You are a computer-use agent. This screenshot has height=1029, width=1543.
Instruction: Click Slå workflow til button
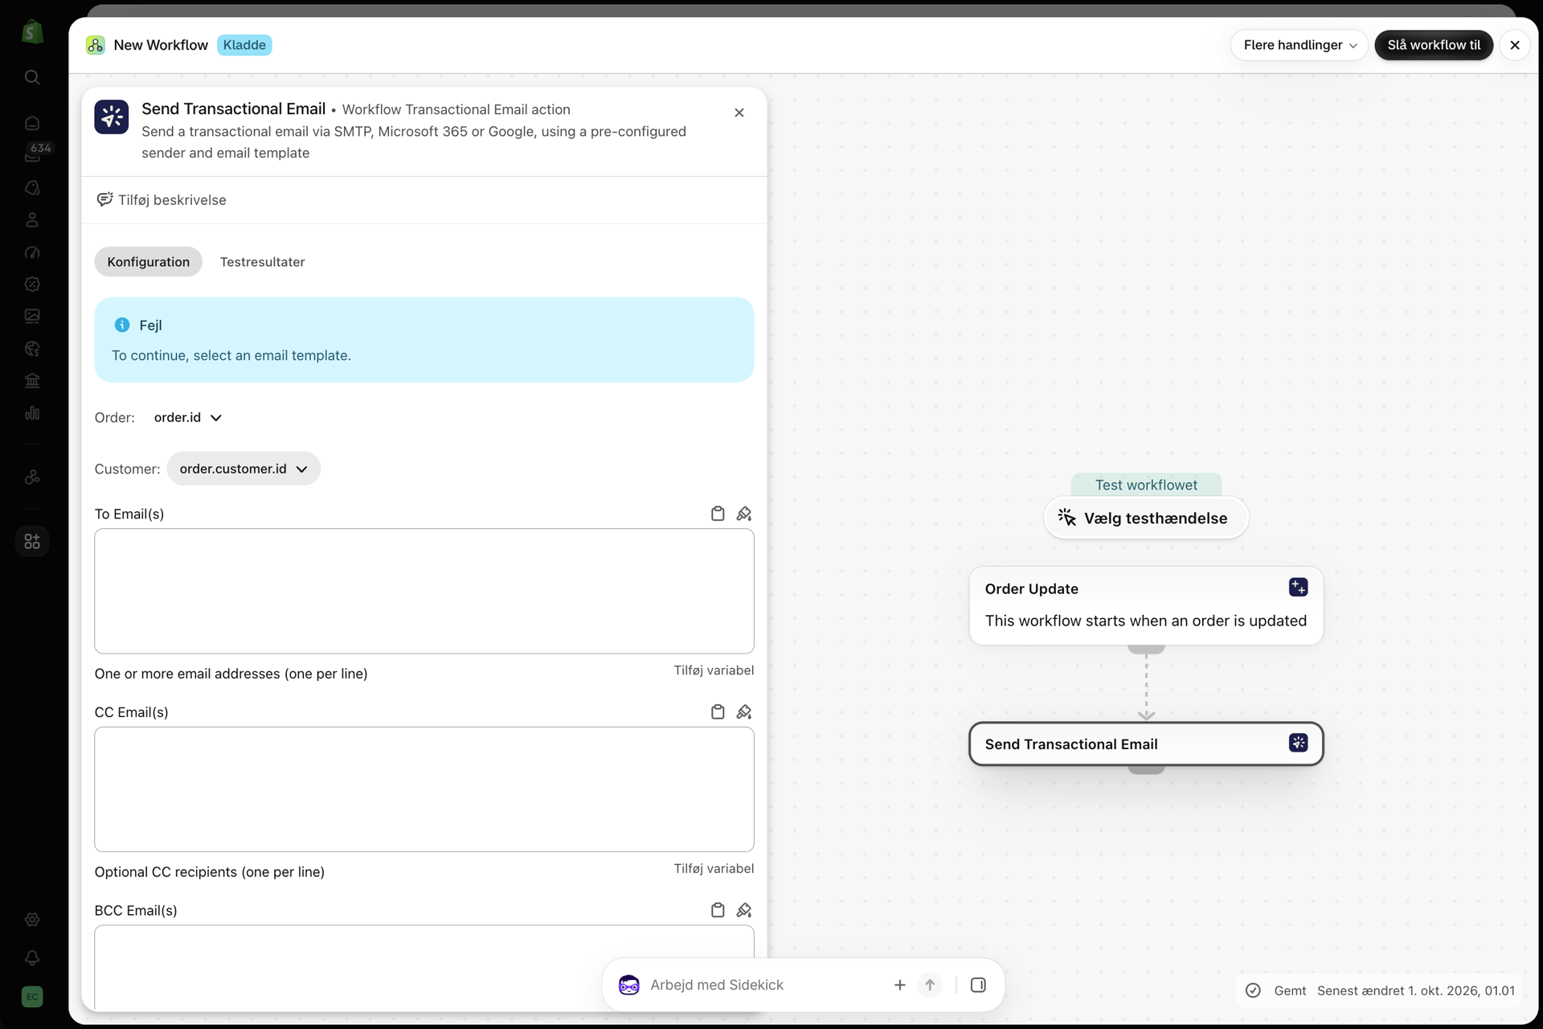pos(1434,45)
